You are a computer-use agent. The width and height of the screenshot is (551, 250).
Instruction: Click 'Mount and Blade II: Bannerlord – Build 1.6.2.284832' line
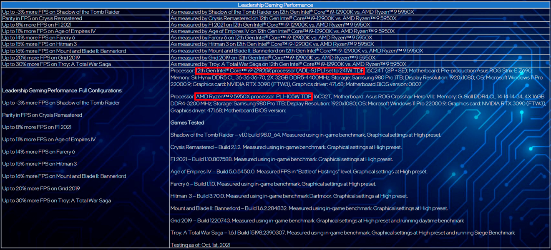coord(309,208)
